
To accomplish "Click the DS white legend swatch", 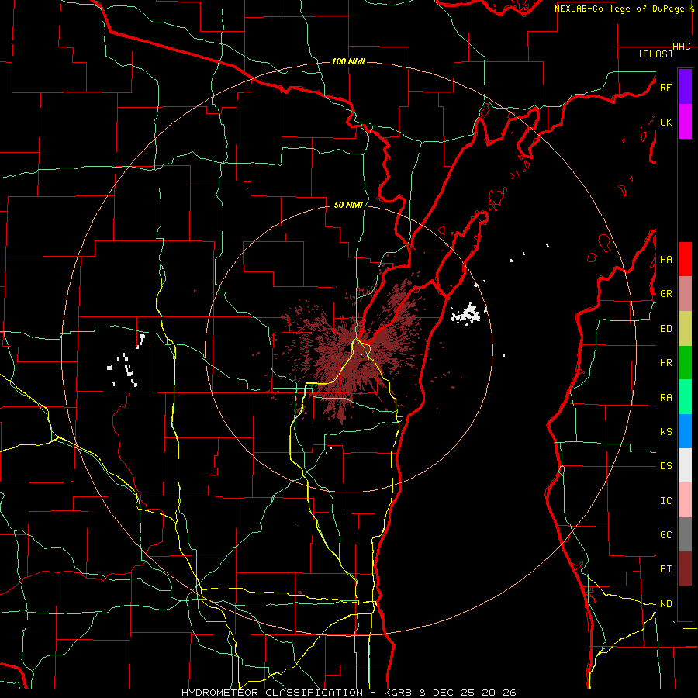I will (685, 465).
